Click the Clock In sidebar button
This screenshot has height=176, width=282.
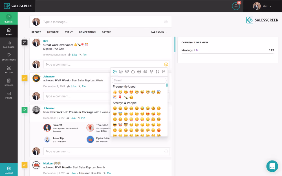click(x=9, y=18)
